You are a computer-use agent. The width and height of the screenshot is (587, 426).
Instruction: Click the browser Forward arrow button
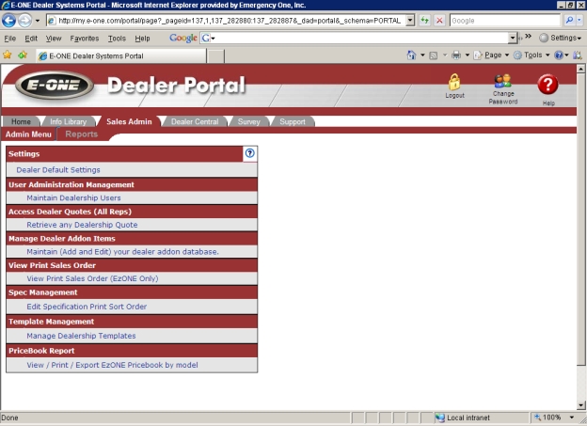point(25,20)
